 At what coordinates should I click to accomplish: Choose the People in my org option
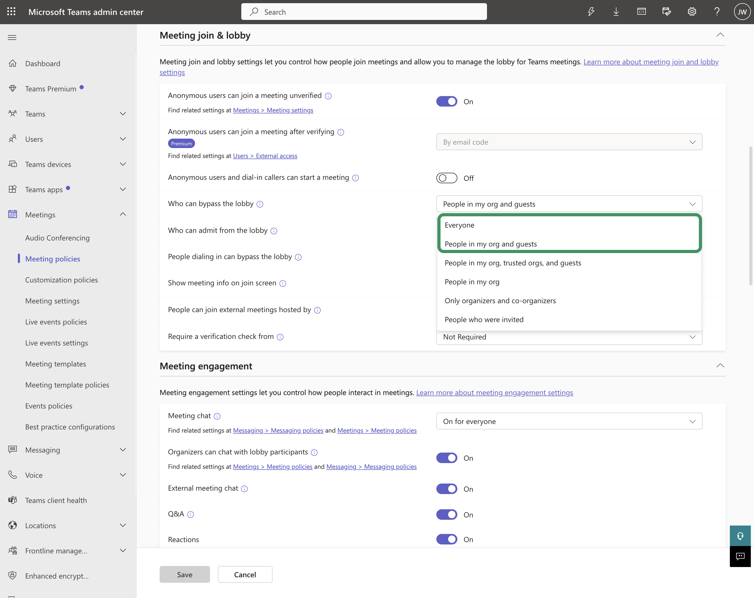[x=569, y=281]
